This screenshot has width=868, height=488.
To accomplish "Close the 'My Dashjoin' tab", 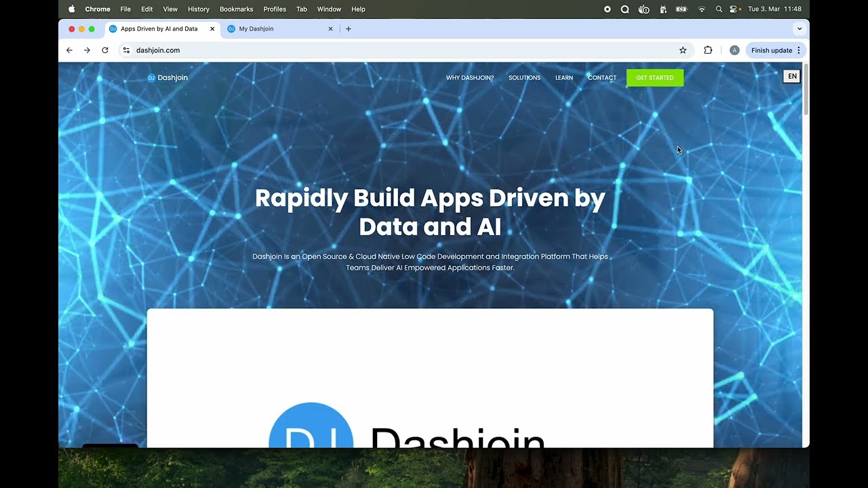I will point(331,29).
